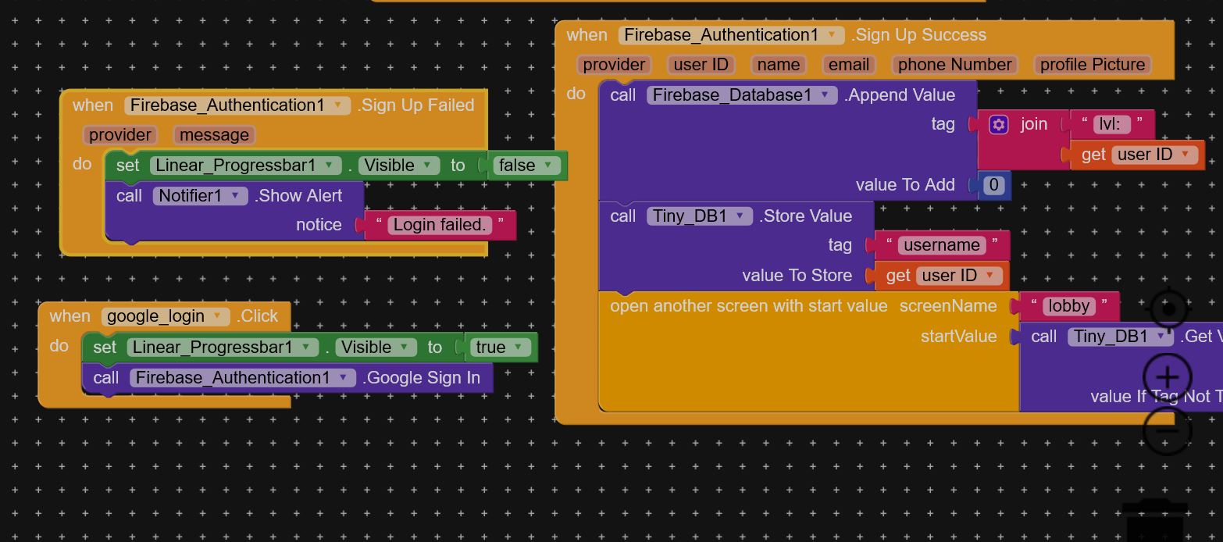Viewport: 1223px width, 542px height.
Task: Click the center workspace crosshair icon
Action: pos(1168,310)
